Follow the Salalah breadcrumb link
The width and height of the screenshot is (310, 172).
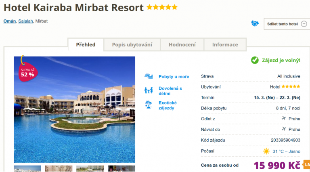pyautogui.click(x=25, y=21)
